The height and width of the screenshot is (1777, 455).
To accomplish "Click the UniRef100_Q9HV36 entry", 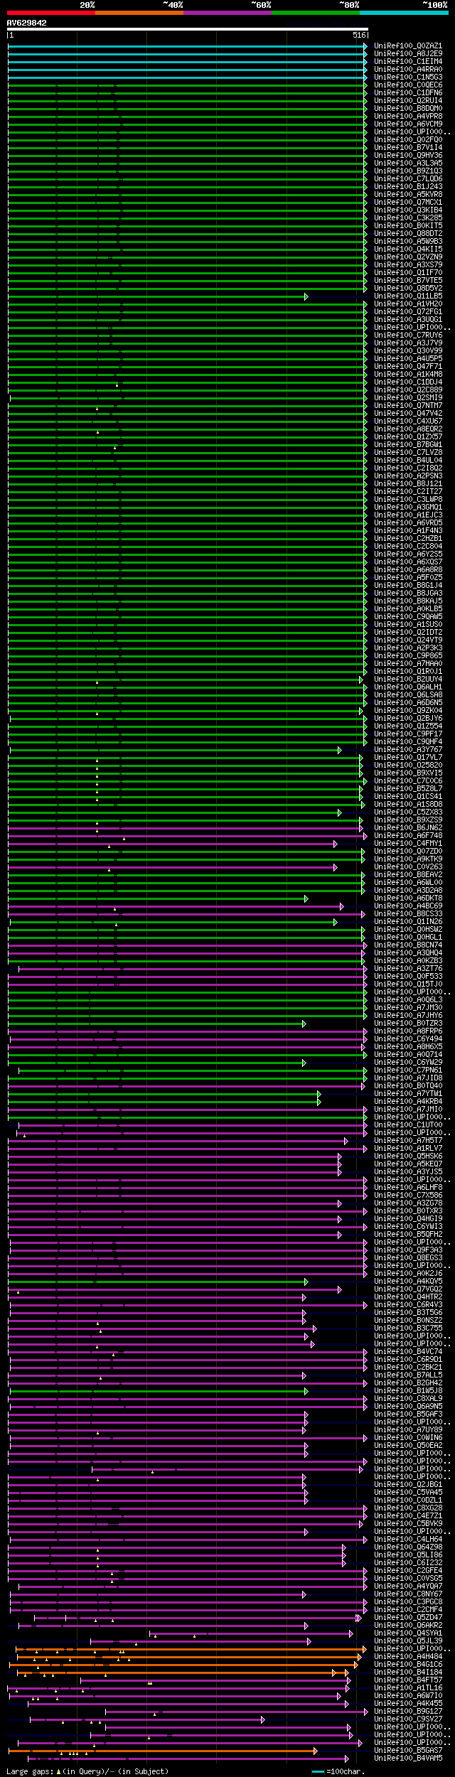I will coord(408,156).
